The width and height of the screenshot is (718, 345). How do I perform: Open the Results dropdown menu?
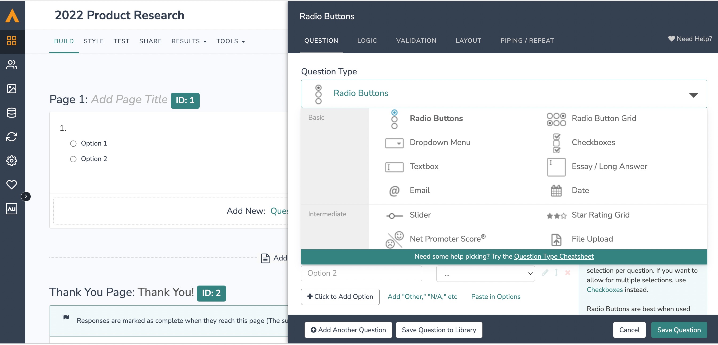[189, 41]
